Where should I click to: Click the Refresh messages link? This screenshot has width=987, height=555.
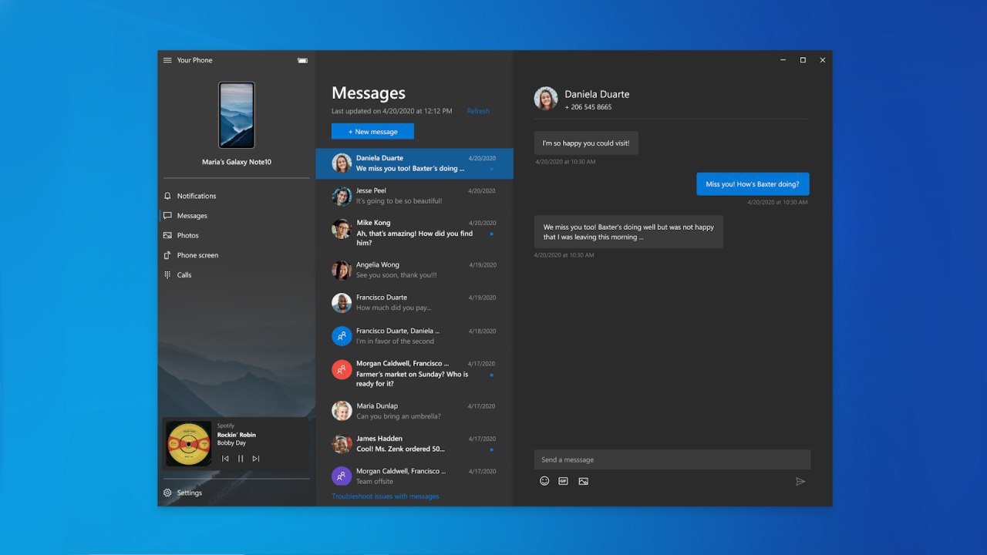pyautogui.click(x=478, y=111)
